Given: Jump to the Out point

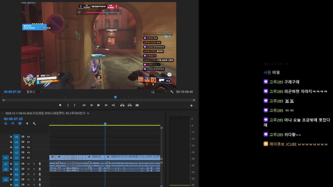Looking at the screenshot, I should click(x=113, y=105).
